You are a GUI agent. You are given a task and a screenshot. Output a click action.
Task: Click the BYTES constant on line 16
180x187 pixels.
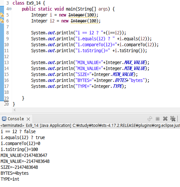pyautogui.click(x=121, y=80)
